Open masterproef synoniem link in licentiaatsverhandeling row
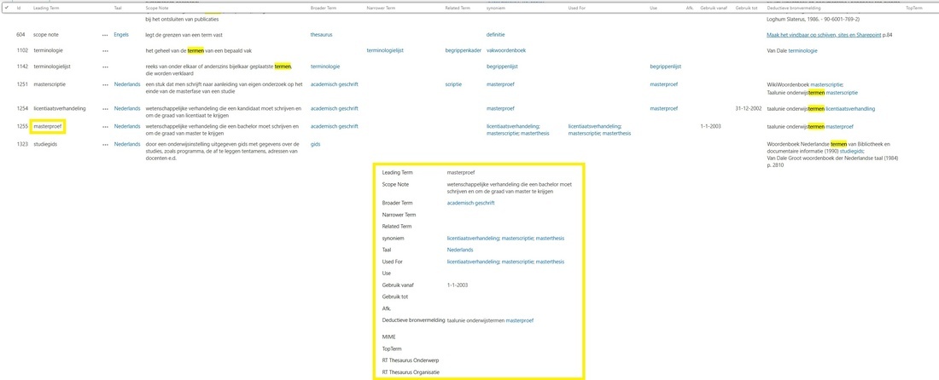 (x=500, y=108)
